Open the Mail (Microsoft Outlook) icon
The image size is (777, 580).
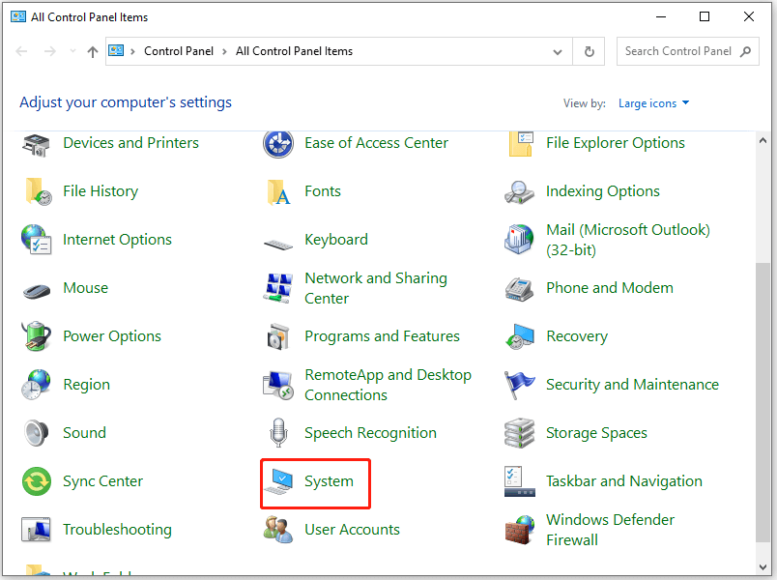[x=519, y=240]
